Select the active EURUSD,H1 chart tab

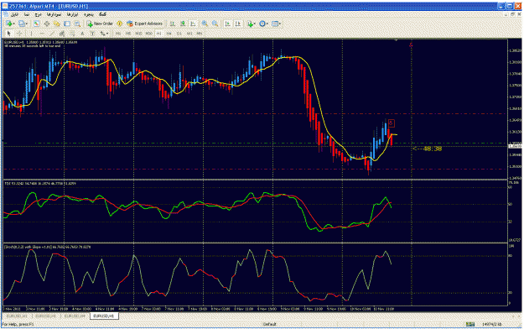(104, 316)
